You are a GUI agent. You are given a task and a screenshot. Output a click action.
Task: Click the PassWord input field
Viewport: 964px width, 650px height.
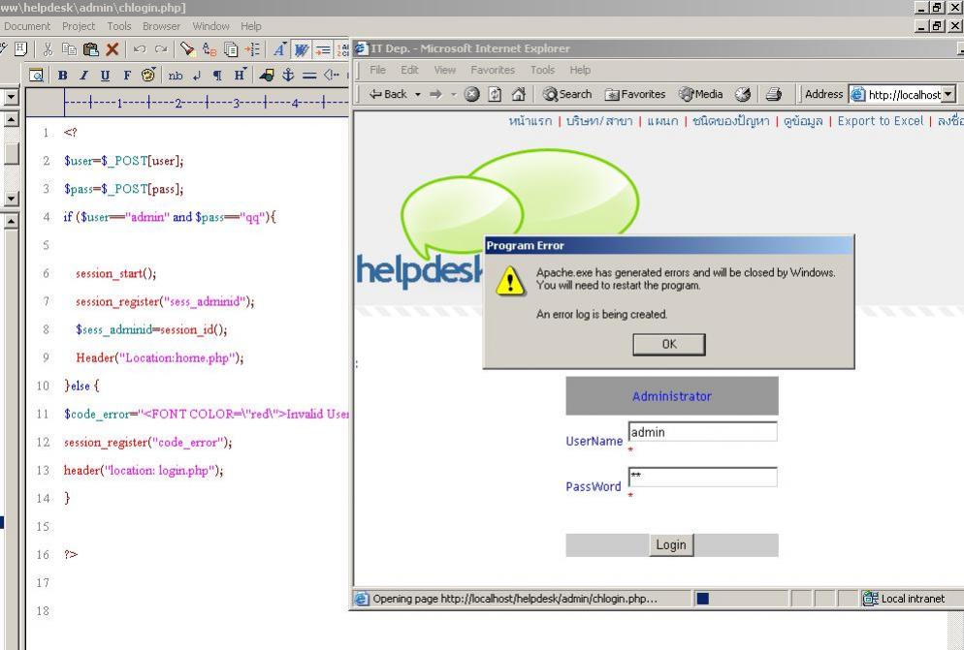coord(703,477)
